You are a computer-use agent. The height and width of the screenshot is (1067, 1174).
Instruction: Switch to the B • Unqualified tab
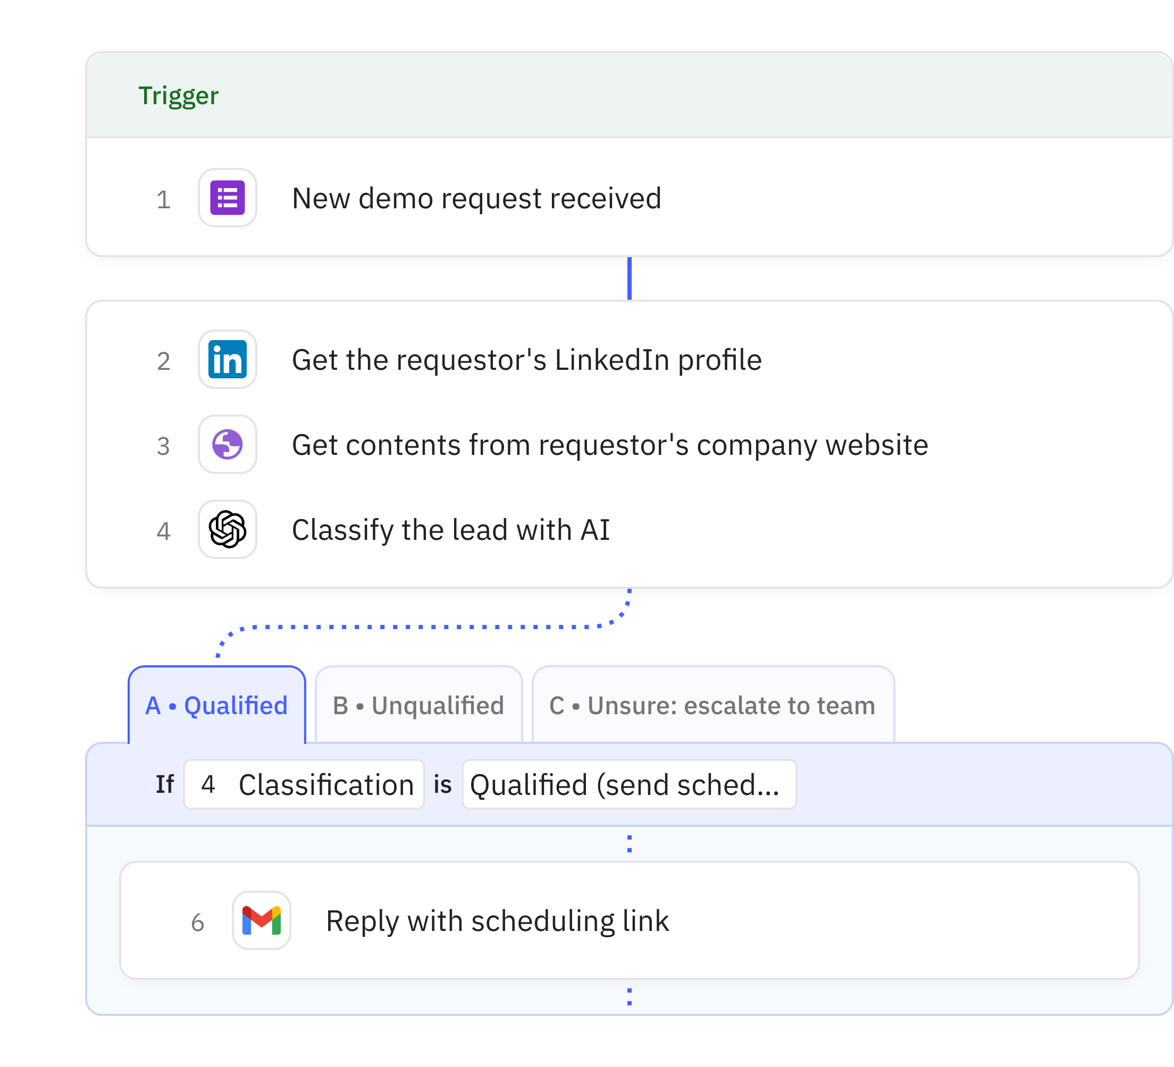(418, 706)
